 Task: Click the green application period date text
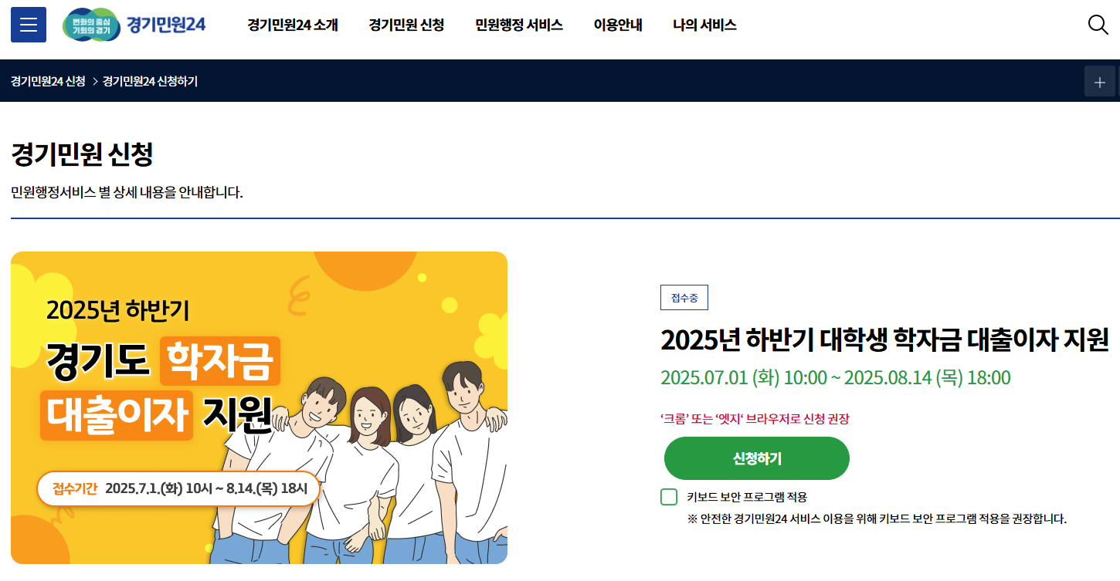(x=836, y=378)
